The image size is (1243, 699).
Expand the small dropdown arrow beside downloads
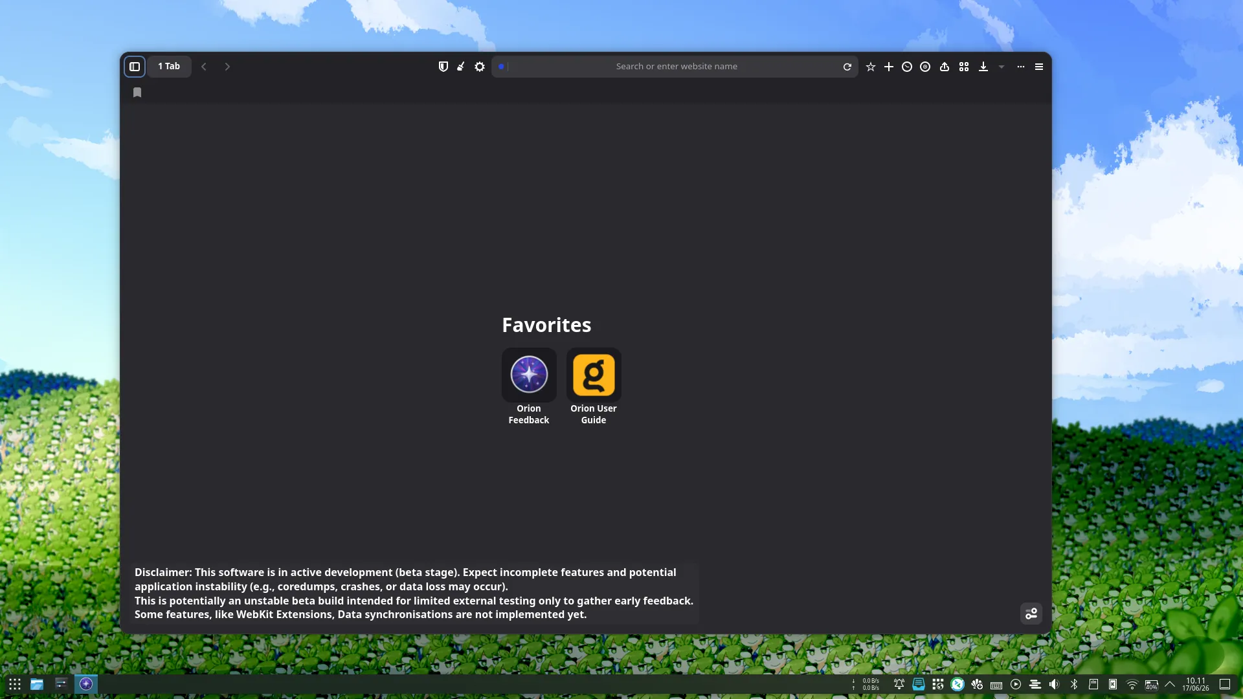[1002, 67]
